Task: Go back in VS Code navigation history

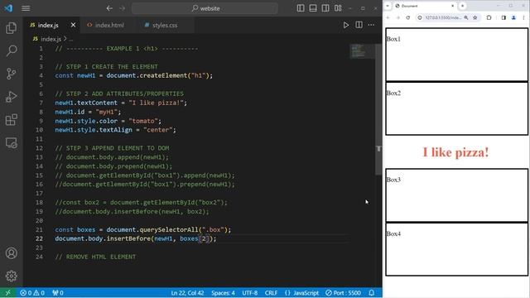Action: click(109, 8)
